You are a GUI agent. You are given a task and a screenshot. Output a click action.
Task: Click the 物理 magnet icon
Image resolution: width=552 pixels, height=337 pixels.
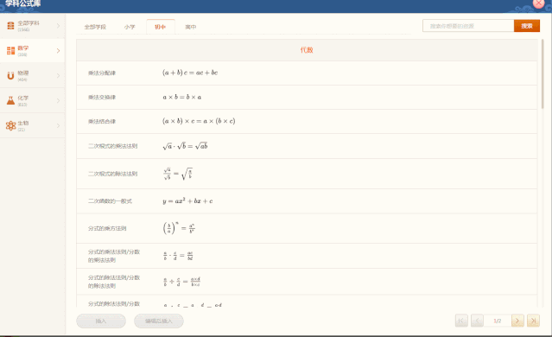click(10, 76)
